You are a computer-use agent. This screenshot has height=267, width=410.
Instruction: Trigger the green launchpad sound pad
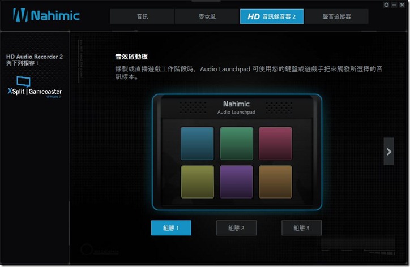[236, 144]
